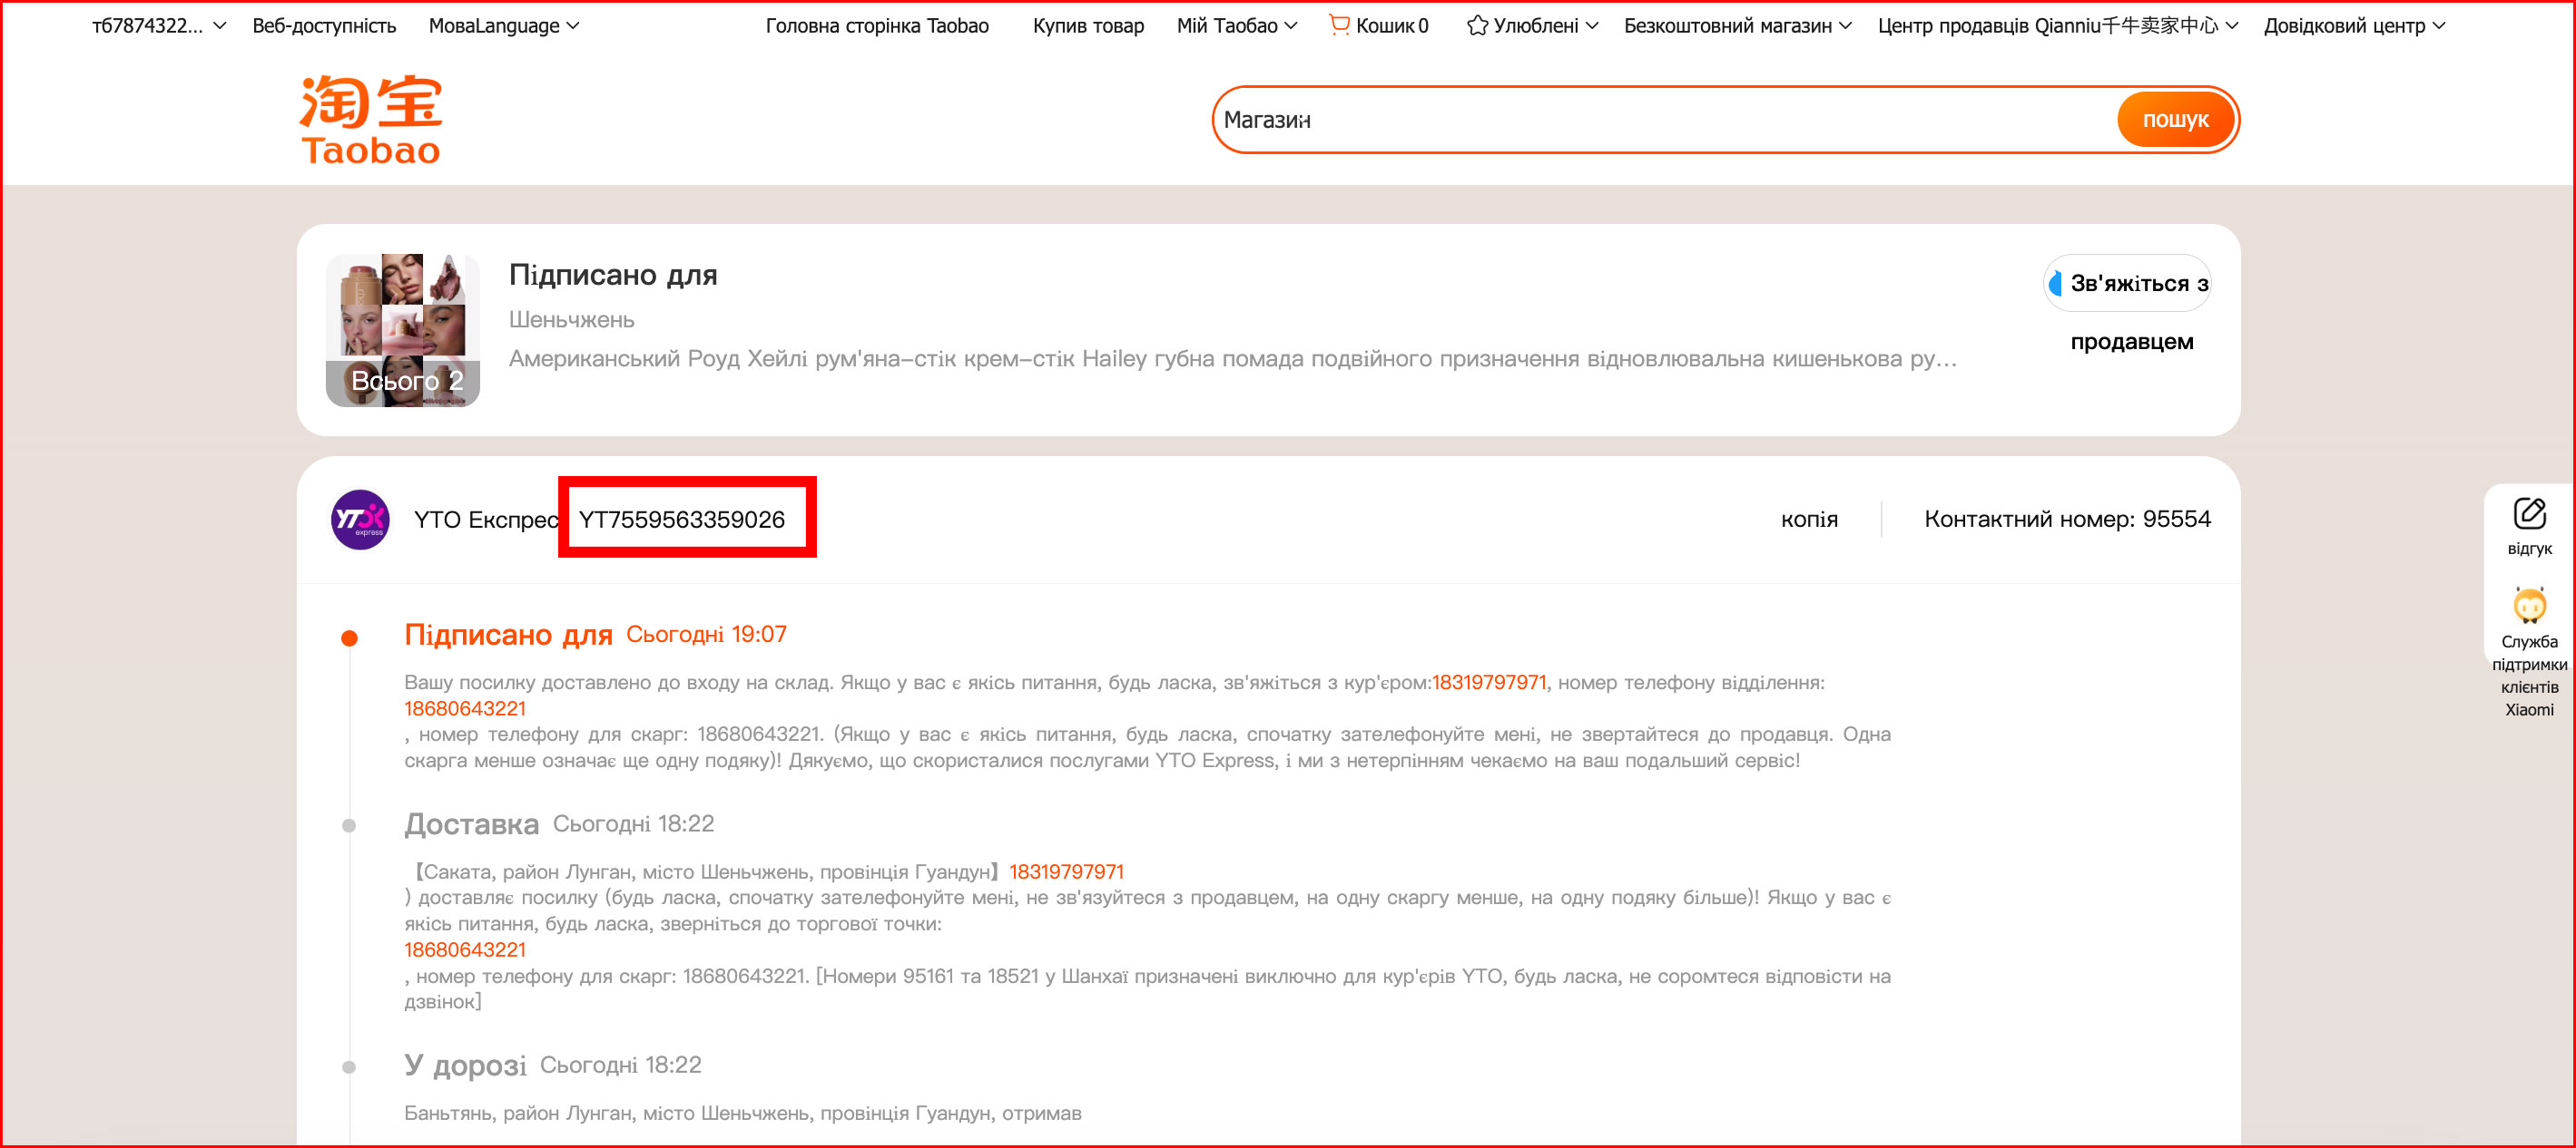2576x1148 pixels.
Task: Click копія to copy tracking number
Action: (x=1809, y=520)
